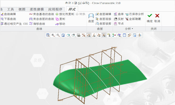
Task: Cancel style feature with 取消 red X
Action: tap(157, 18)
